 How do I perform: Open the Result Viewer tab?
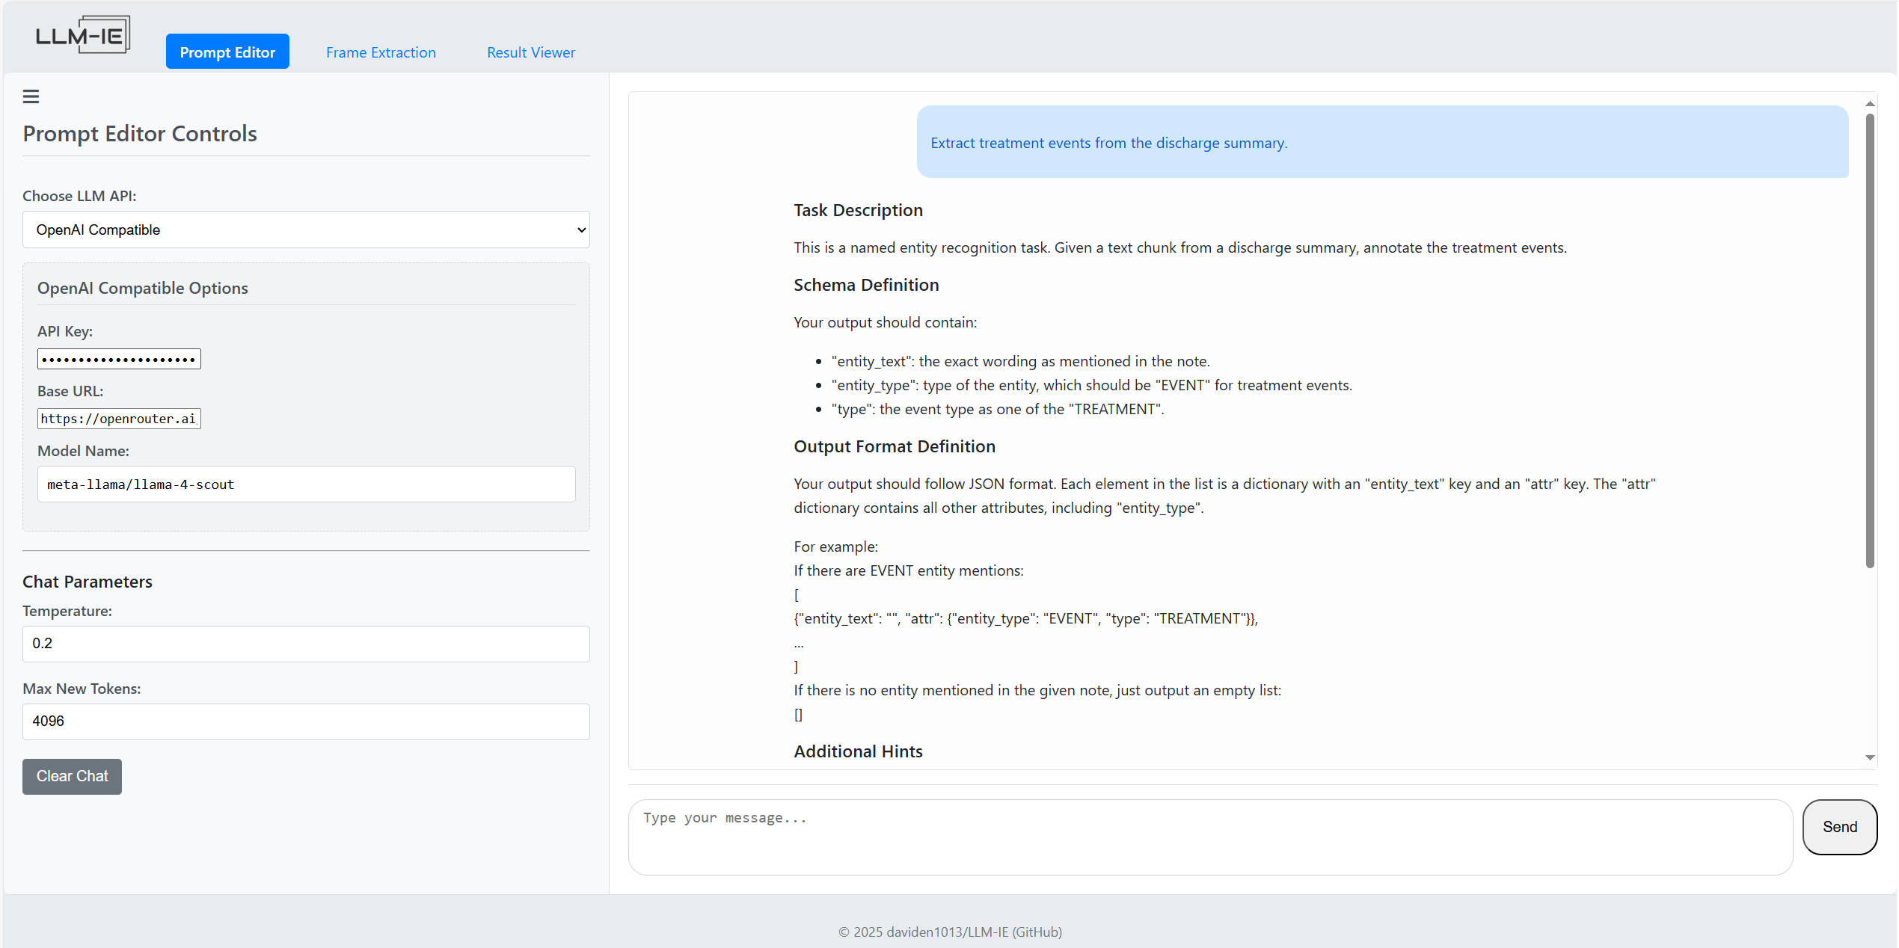(530, 52)
